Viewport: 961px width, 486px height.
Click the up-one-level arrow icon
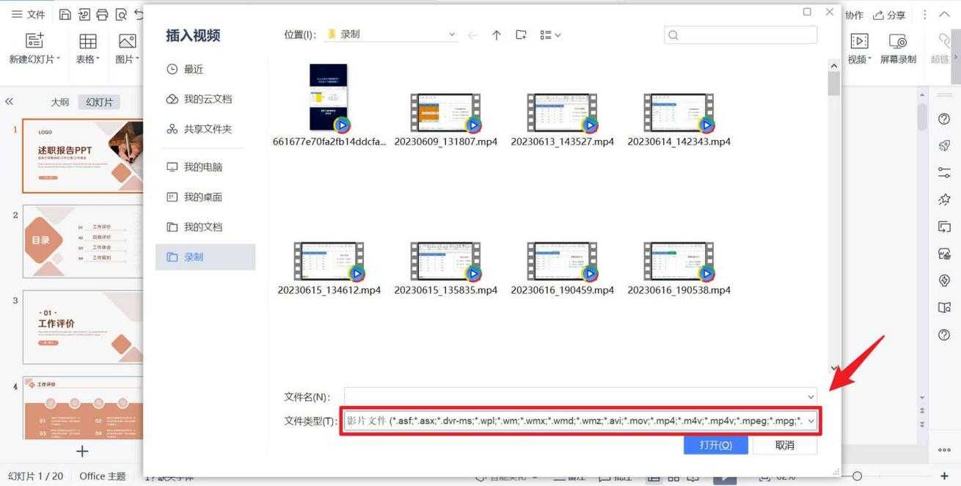(x=497, y=34)
